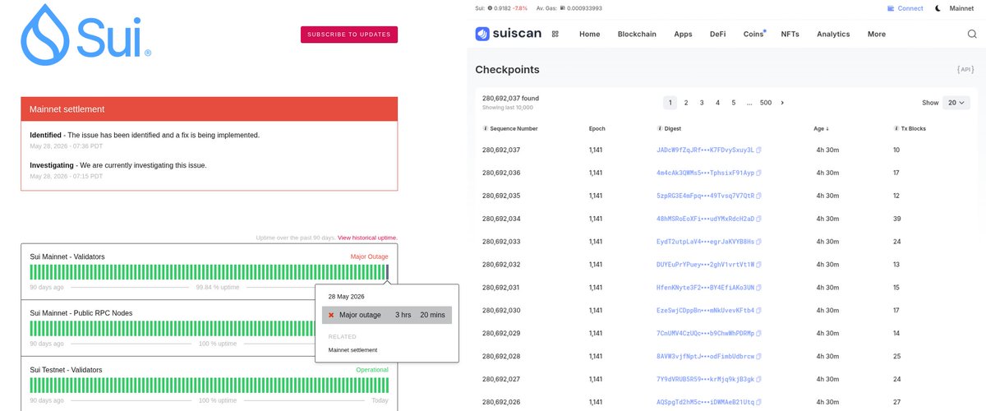Copy digest 4m4cAk3QWMs5…TphsixF91Ayp
The width and height of the screenshot is (986, 411).
[x=758, y=173]
